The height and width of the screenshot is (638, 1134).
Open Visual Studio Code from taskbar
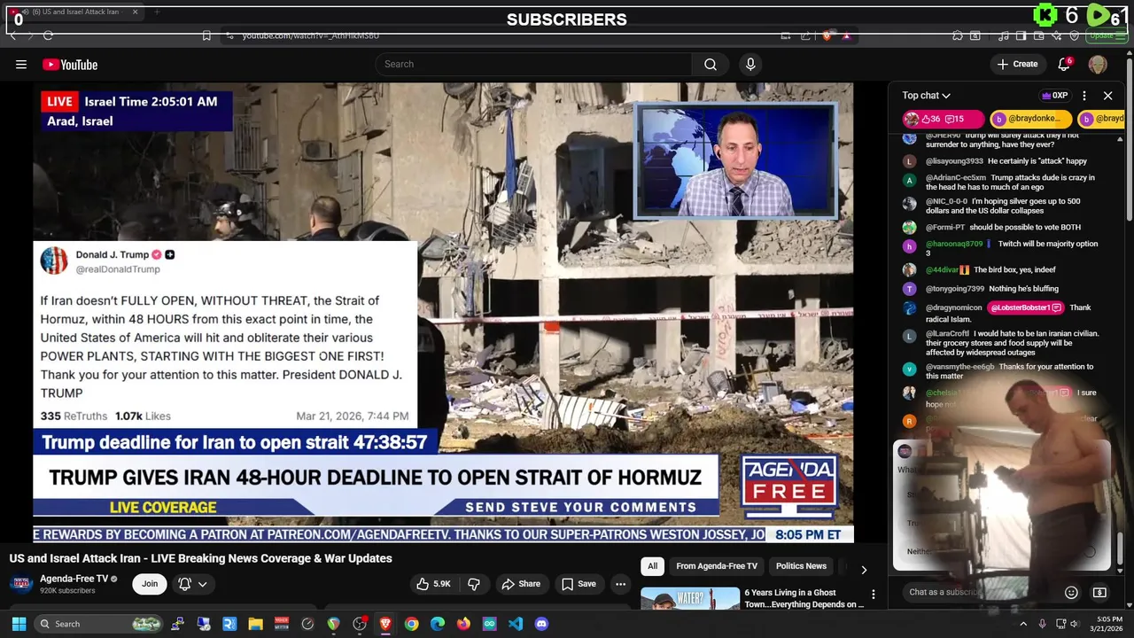(x=516, y=624)
